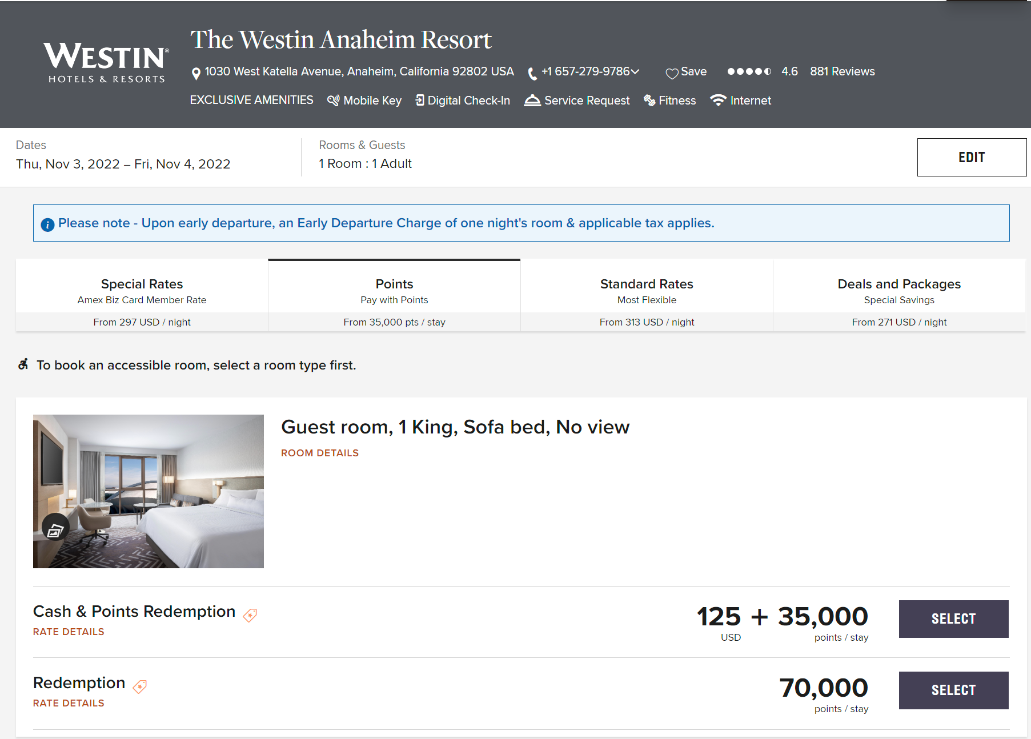Viewport: 1031px width, 739px height.
Task: Expand the phone number dropdown chevron
Action: click(x=635, y=72)
